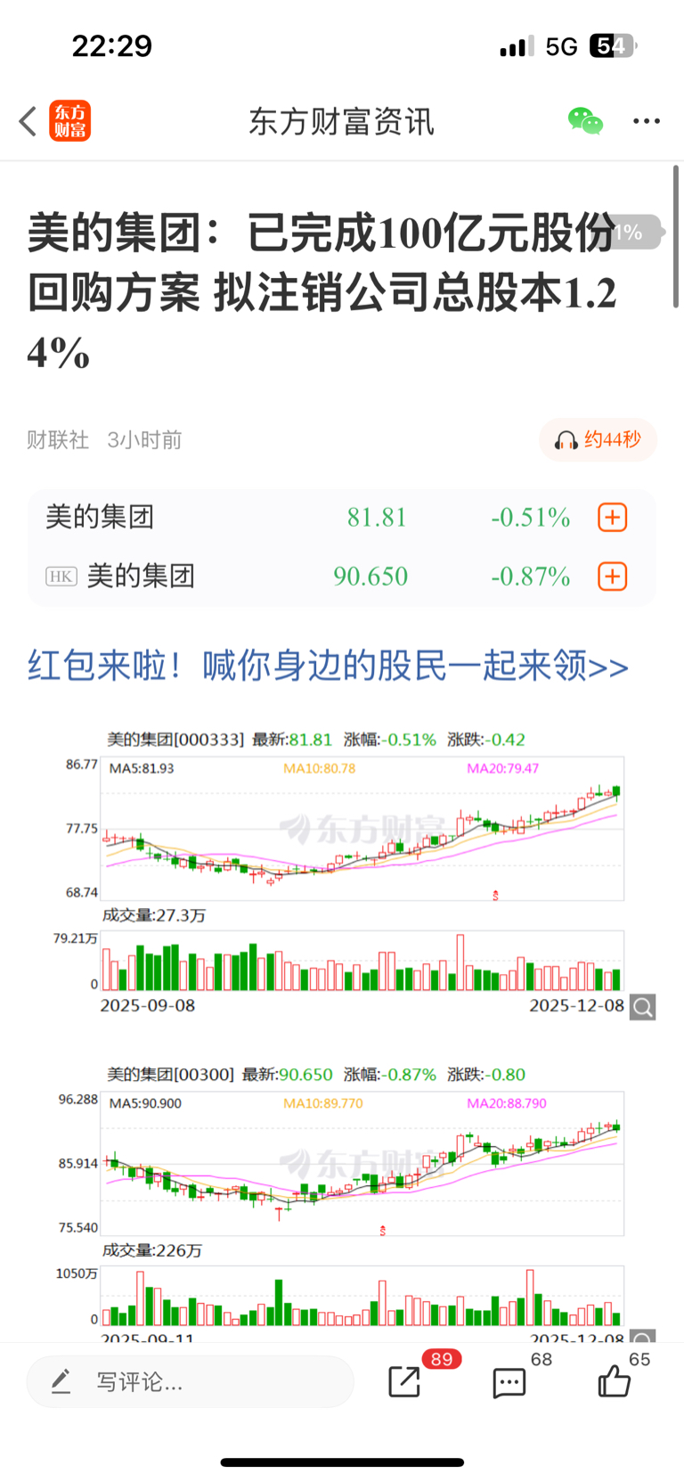Screen dimensions: 684x1482
Task: Tap the source name 财联社
Action: coord(58,439)
